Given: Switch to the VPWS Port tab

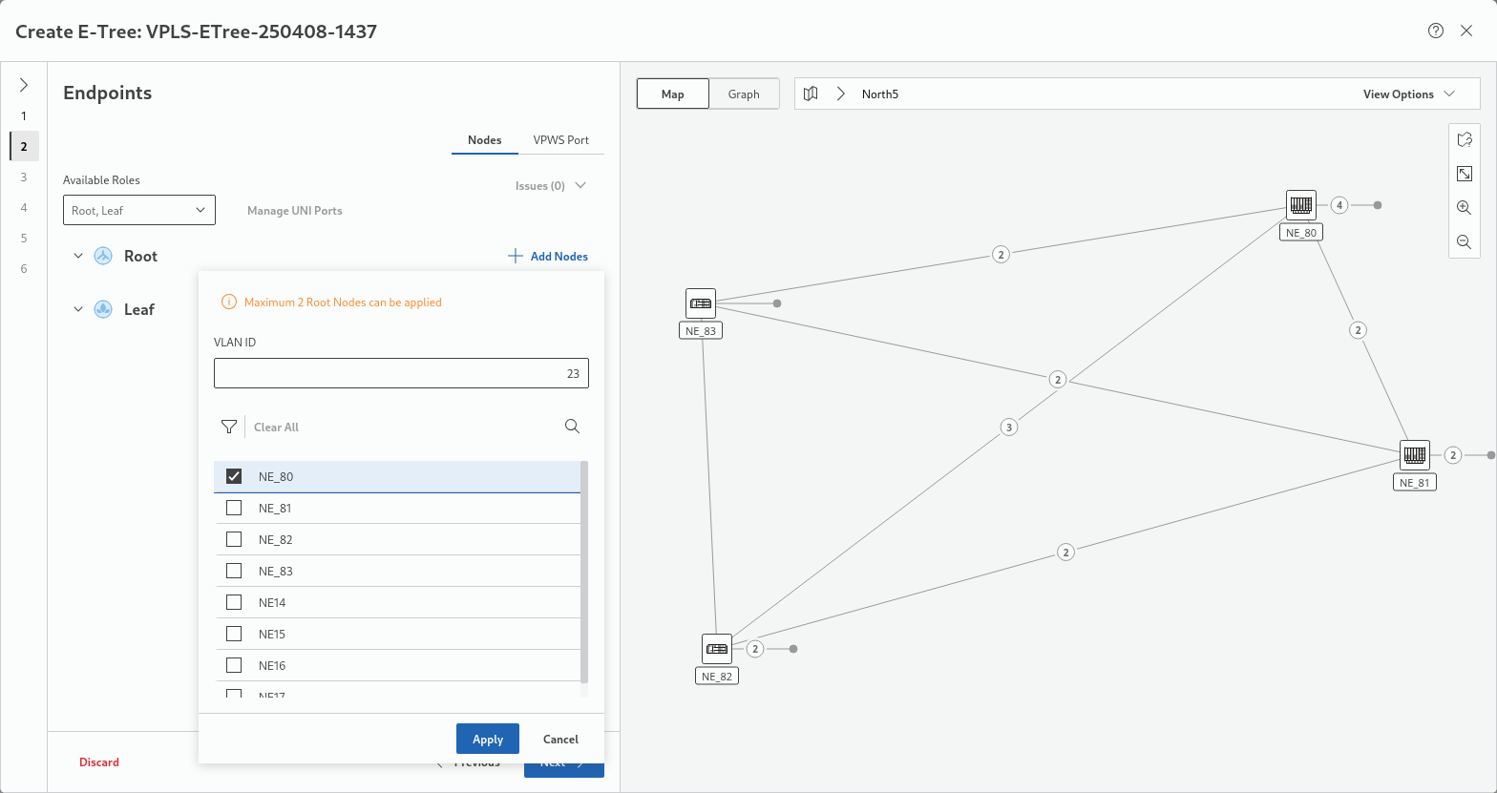Looking at the screenshot, I should click(560, 139).
